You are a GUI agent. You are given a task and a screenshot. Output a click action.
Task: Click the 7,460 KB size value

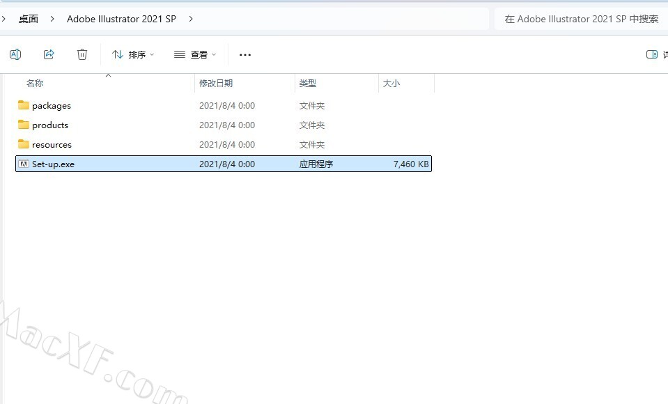(x=411, y=164)
